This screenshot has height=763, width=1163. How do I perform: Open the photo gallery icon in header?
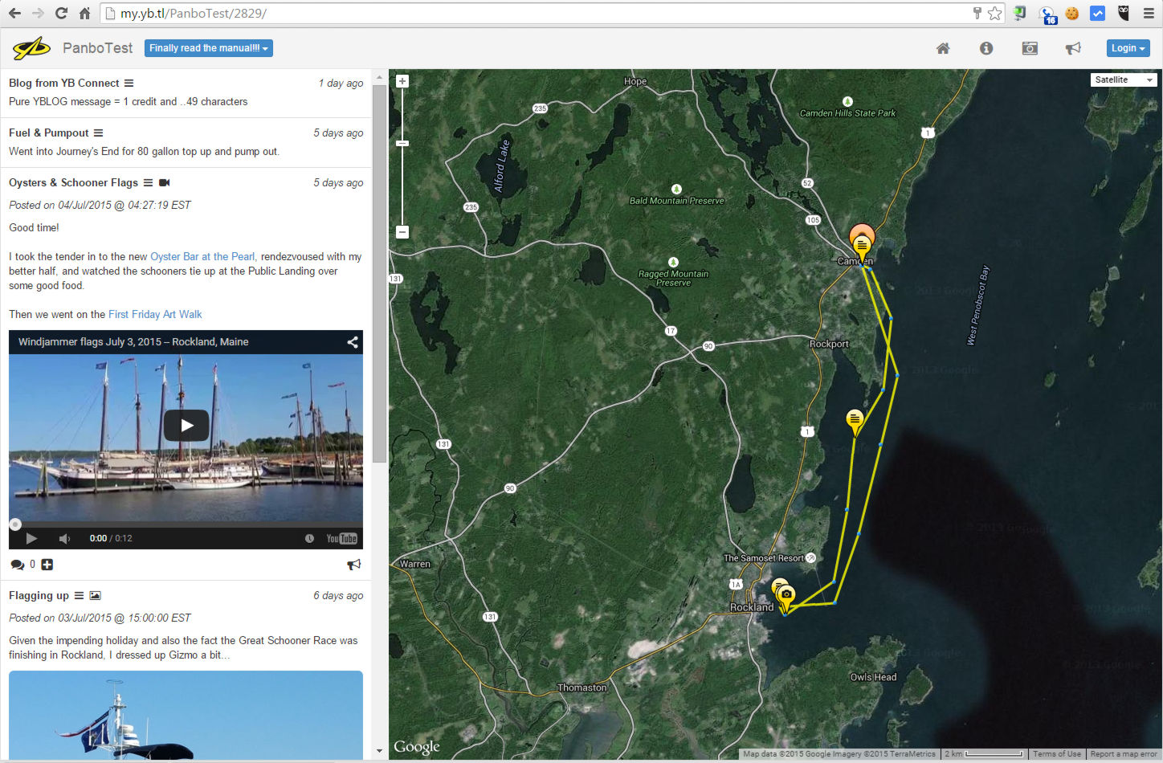(1030, 48)
